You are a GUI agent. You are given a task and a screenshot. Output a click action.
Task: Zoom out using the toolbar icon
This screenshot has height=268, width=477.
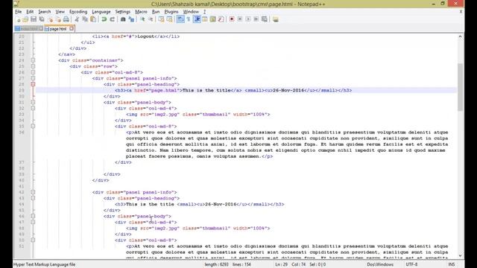151,19
